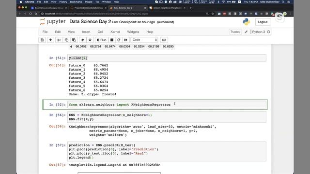Click the Thu 7:43 PM clock
The image size is (310, 174).
tap(251, 2)
